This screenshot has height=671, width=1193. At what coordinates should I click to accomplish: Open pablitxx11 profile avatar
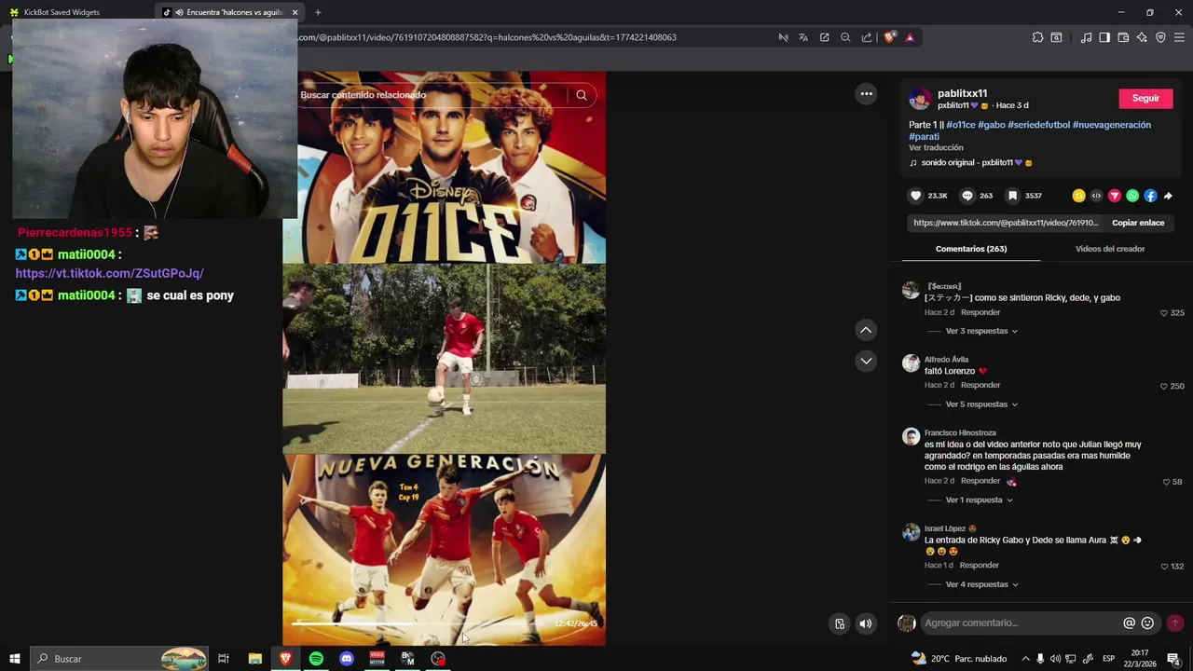920,99
